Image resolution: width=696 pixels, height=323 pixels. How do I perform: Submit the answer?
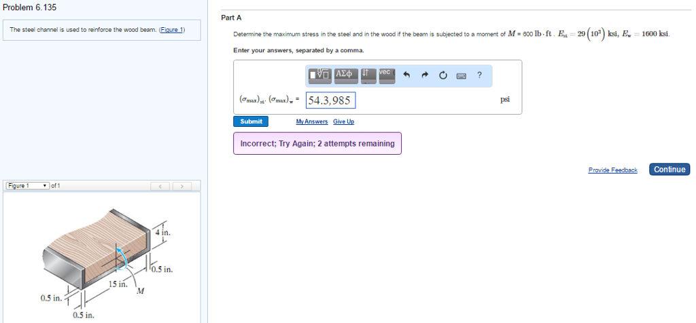(x=251, y=121)
